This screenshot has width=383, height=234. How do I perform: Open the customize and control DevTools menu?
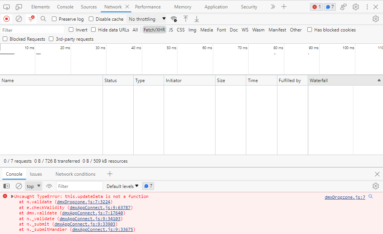367,7
